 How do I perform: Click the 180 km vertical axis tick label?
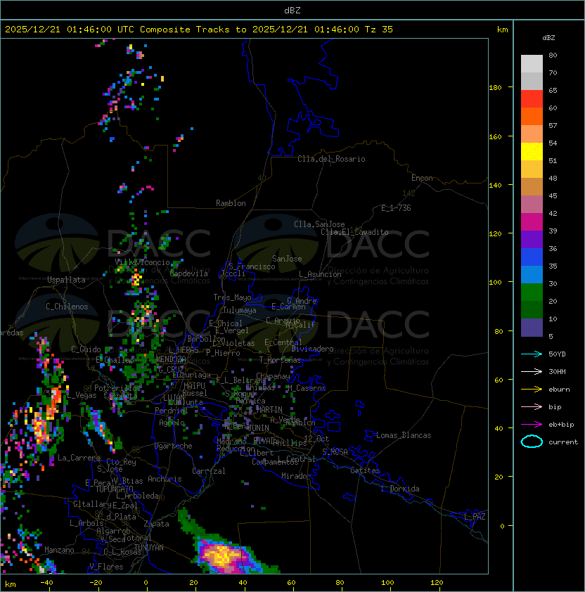[x=495, y=88]
